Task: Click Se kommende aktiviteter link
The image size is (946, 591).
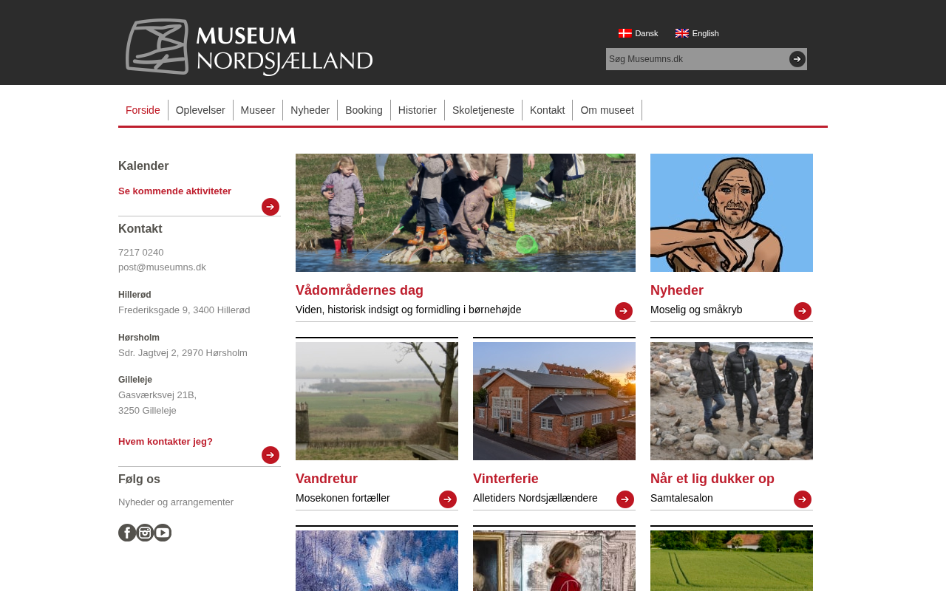Action: point(174,191)
